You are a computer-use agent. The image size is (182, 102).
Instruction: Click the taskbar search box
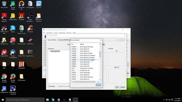[x=25, y=100]
